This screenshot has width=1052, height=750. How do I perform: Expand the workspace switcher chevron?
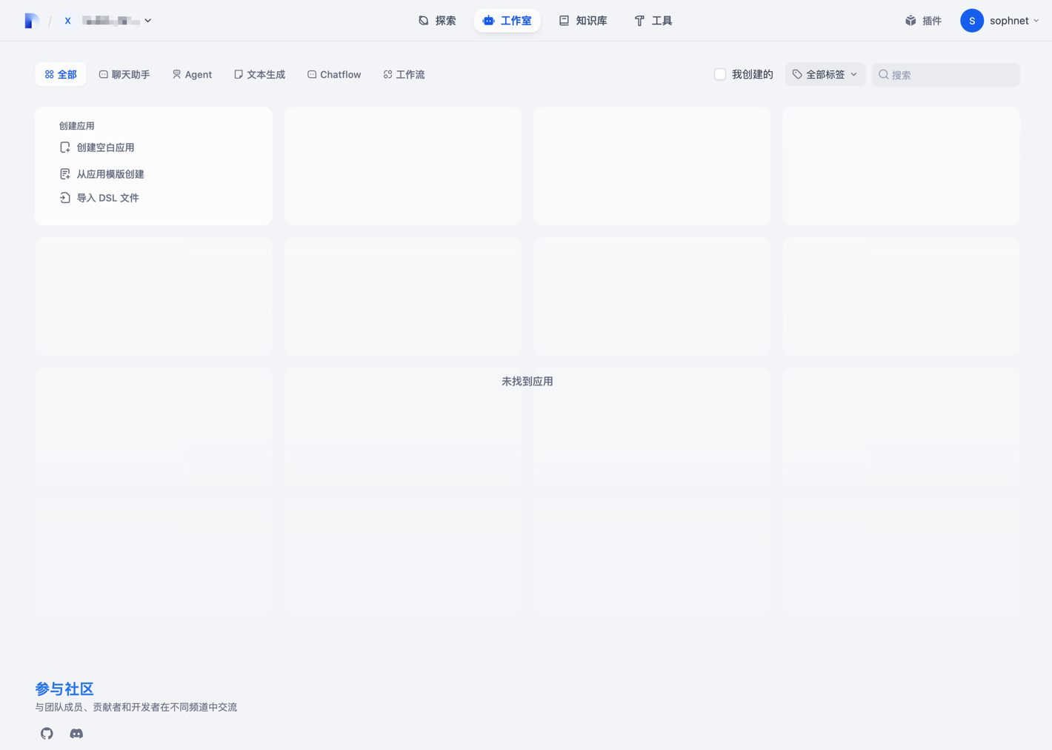148,21
